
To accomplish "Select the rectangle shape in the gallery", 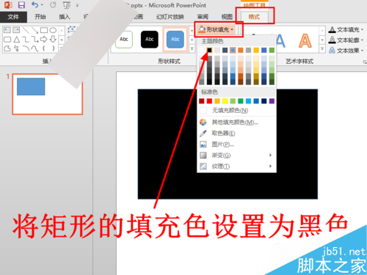I will [44, 30].
